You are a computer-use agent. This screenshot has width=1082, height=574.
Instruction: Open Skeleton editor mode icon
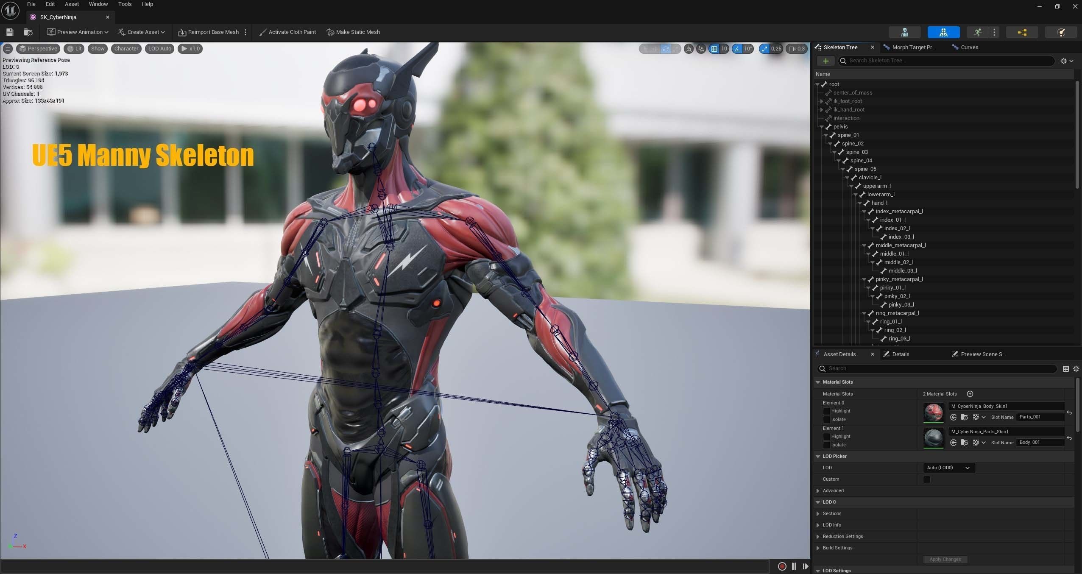point(904,32)
